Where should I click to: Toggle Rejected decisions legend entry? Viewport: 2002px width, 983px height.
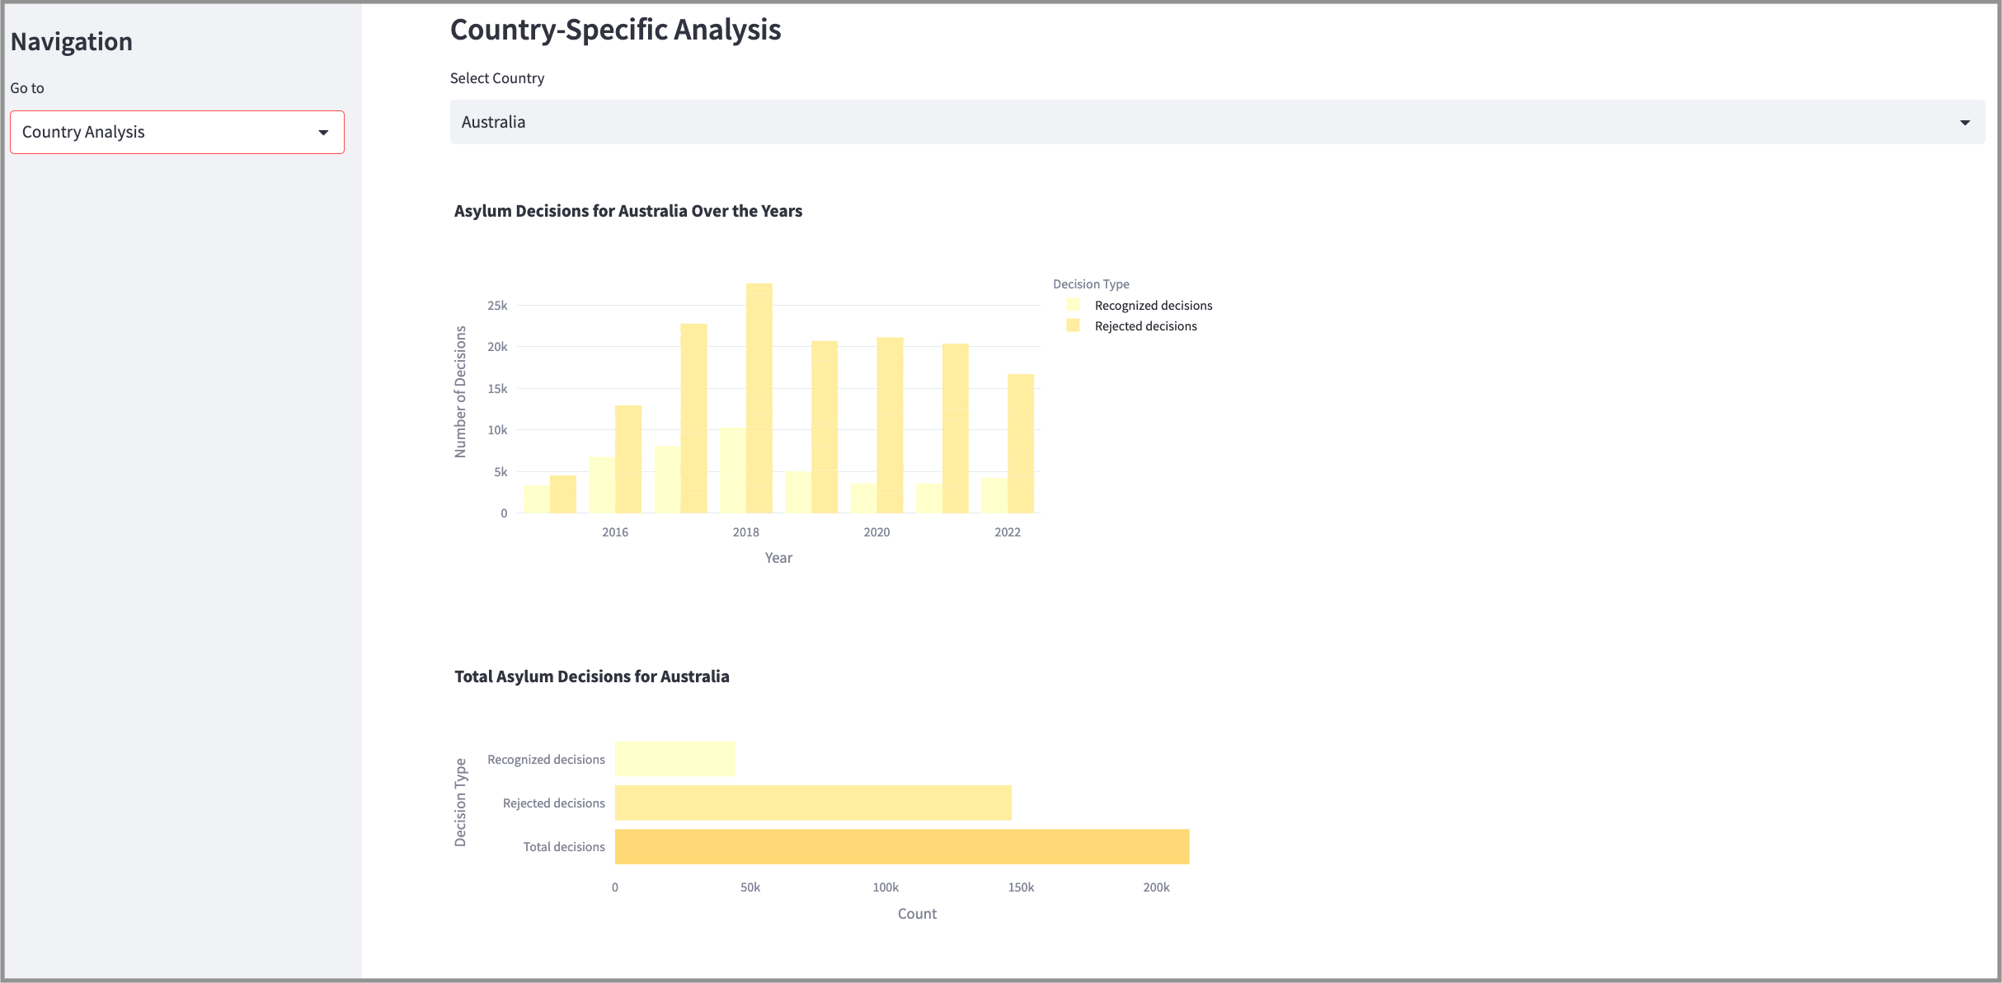click(1145, 326)
